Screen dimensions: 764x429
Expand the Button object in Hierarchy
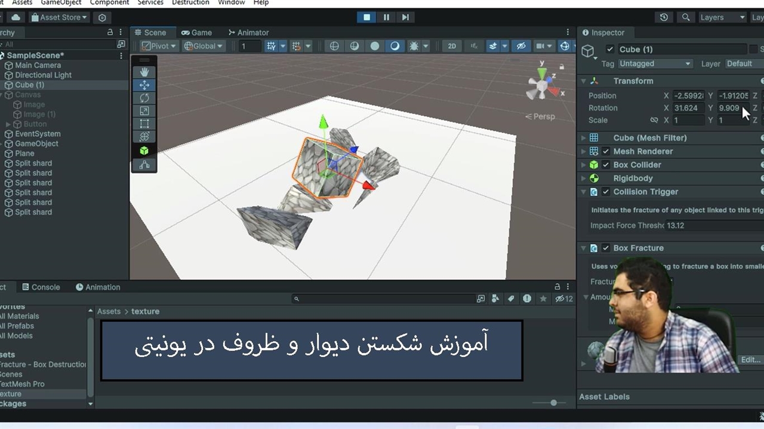(8, 124)
